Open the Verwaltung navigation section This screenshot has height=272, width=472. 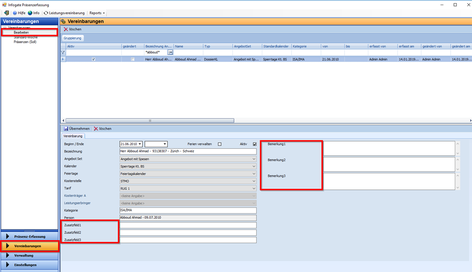[x=30, y=255]
